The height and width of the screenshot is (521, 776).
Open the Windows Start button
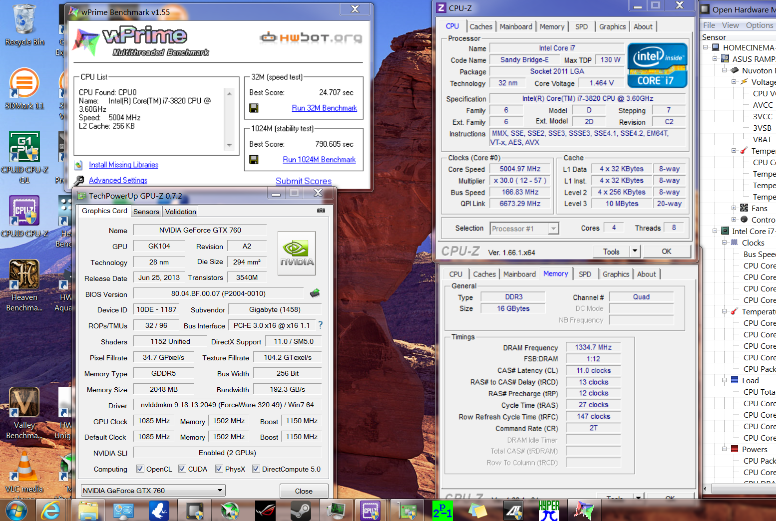[16, 511]
